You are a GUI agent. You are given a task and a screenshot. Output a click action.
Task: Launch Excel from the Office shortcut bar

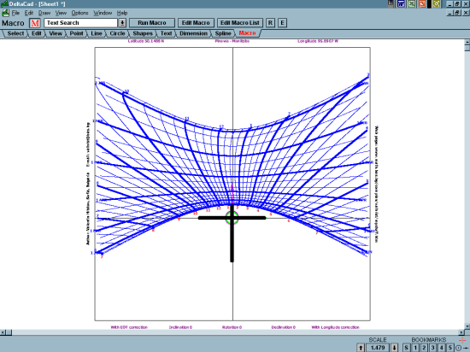pyautogui.click(x=411, y=4)
